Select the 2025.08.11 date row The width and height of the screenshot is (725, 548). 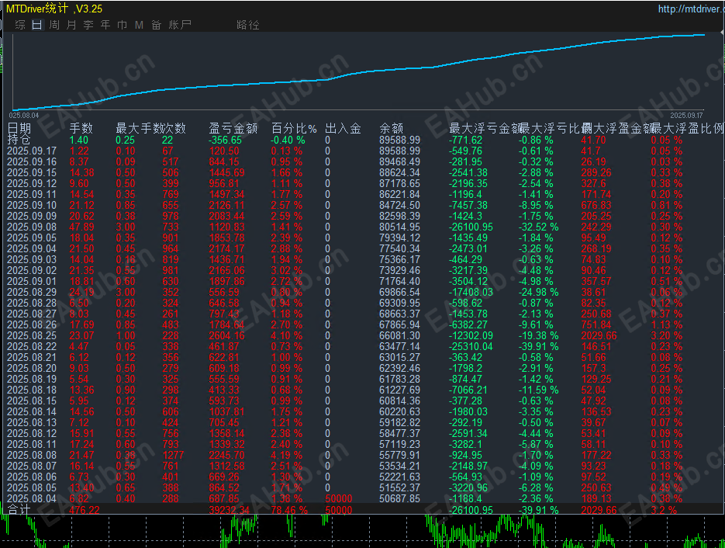coord(32,445)
